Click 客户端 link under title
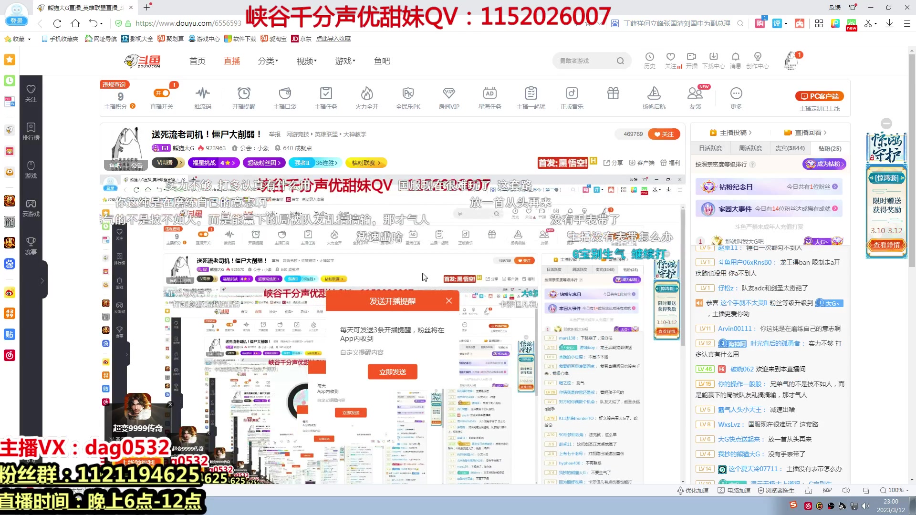This screenshot has width=916, height=515. click(x=642, y=163)
